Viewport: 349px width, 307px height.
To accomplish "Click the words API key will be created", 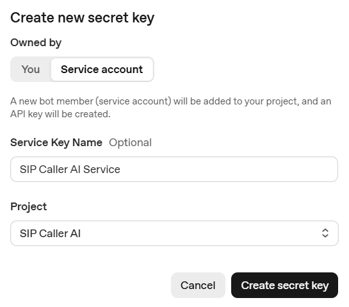I will [x=60, y=114].
